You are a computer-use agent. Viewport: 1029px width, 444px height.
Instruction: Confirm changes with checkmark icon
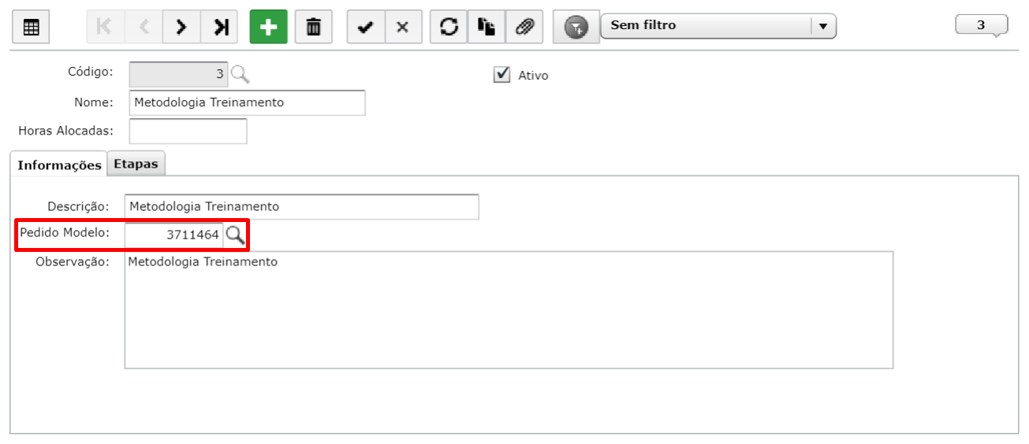click(x=365, y=28)
